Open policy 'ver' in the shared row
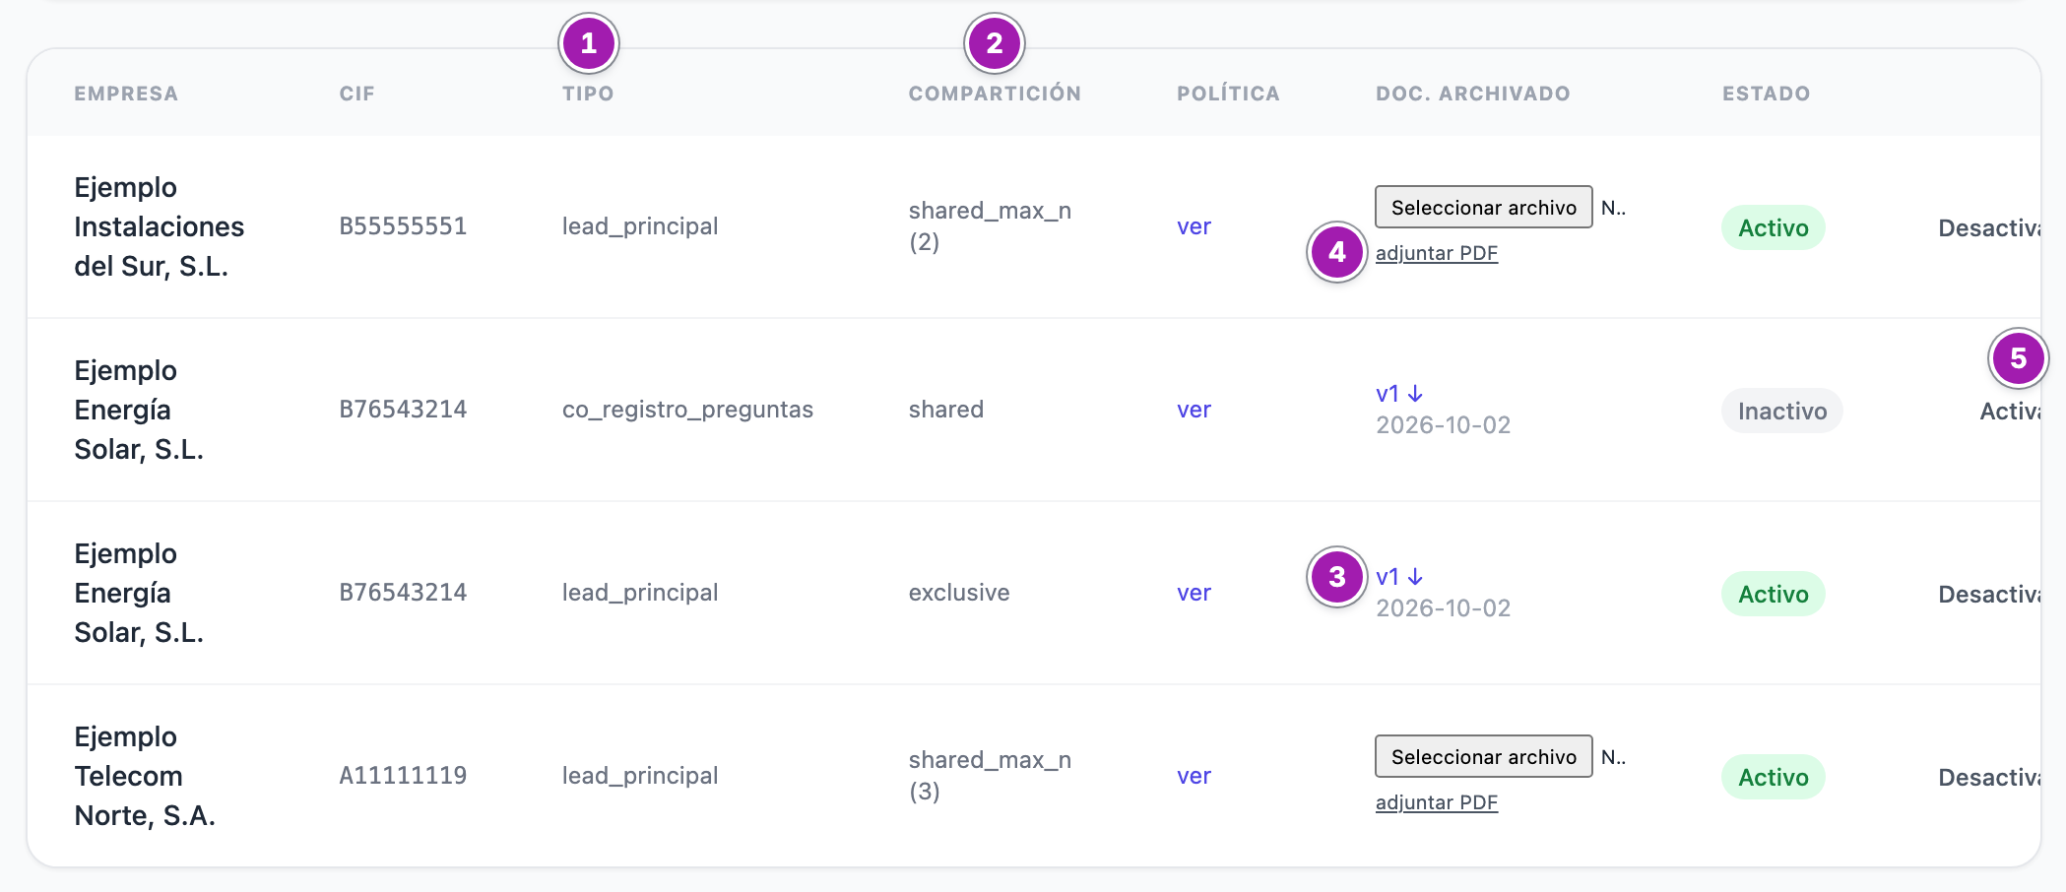 (1194, 410)
